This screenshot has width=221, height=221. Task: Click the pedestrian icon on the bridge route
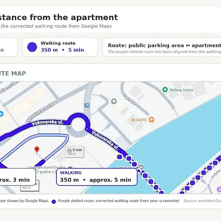[141, 167]
